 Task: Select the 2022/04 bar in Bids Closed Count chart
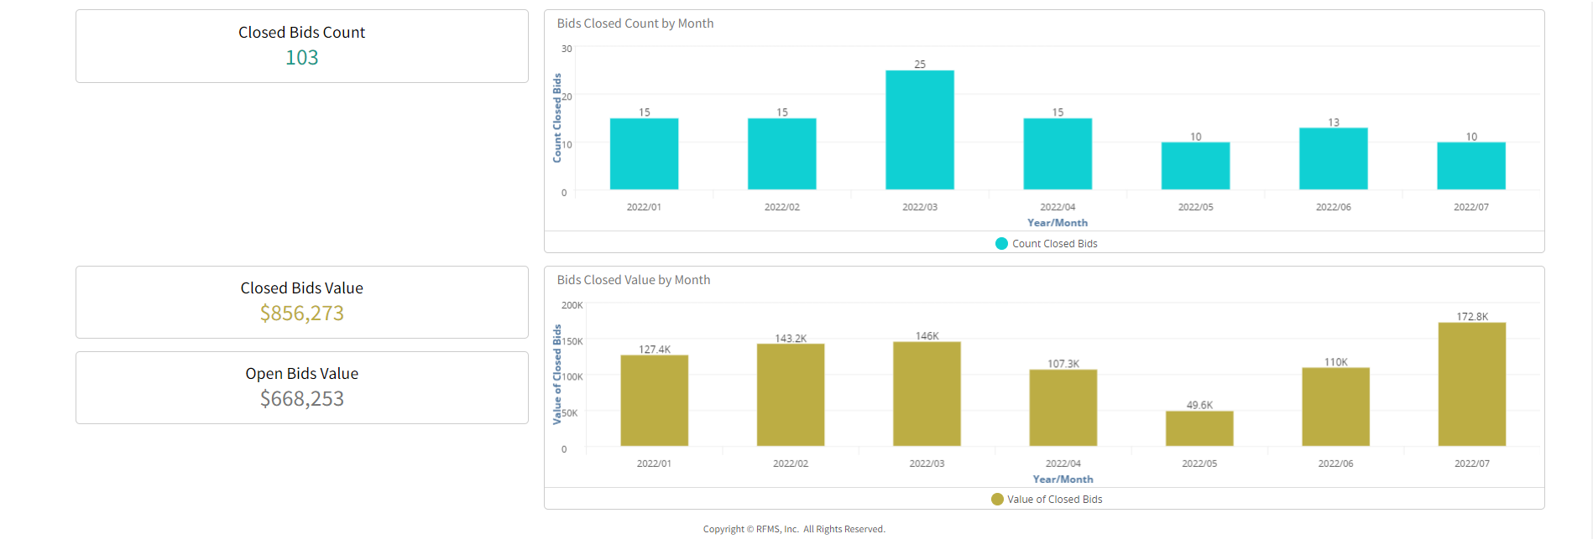pyautogui.click(x=1058, y=153)
